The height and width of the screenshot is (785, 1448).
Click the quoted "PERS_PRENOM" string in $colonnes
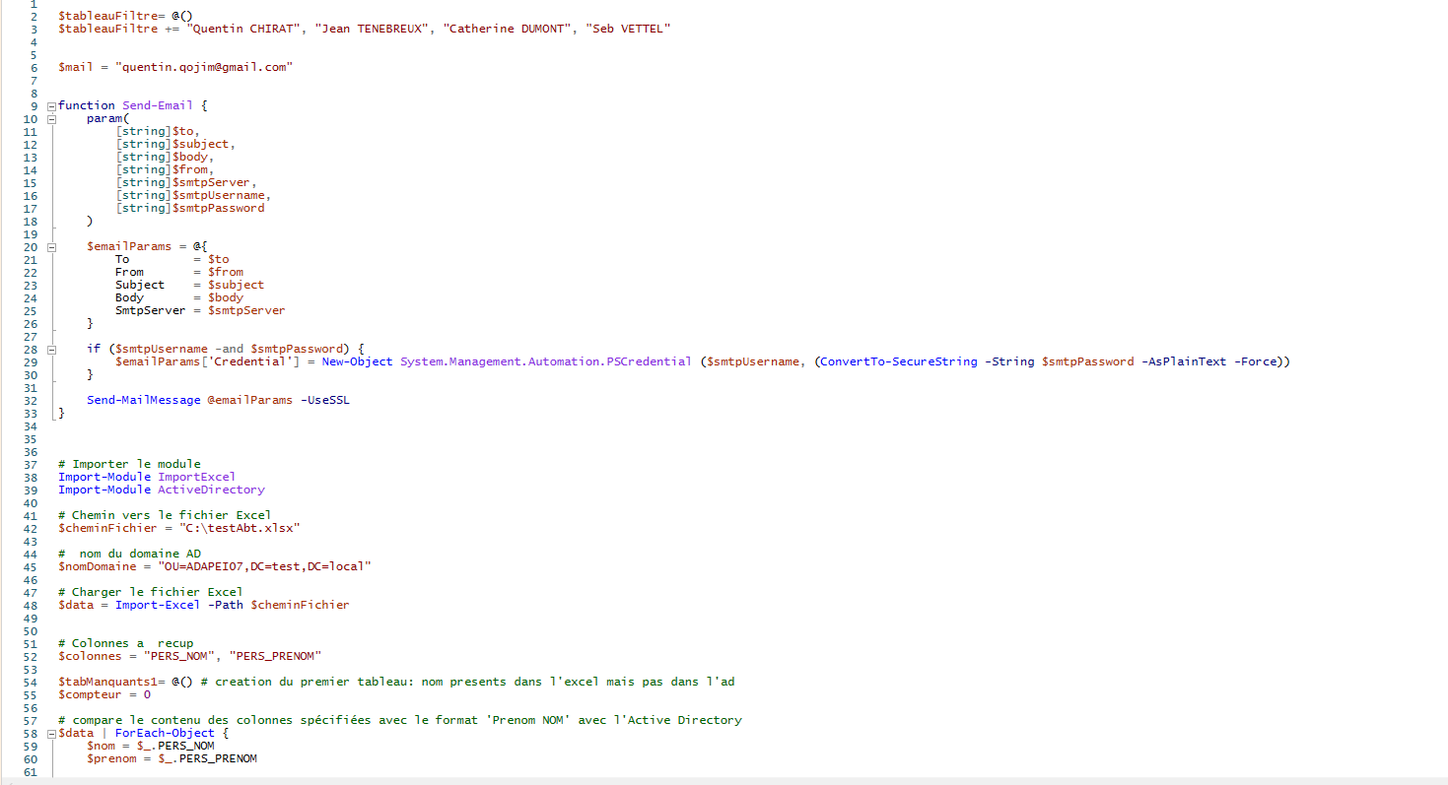coord(275,656)
